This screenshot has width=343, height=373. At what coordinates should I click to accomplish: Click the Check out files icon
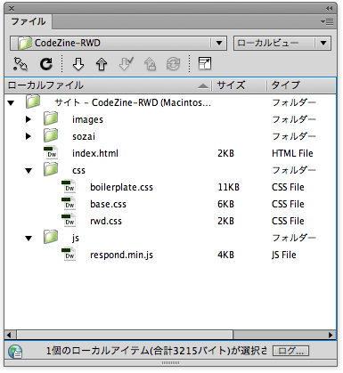point(126,64)
